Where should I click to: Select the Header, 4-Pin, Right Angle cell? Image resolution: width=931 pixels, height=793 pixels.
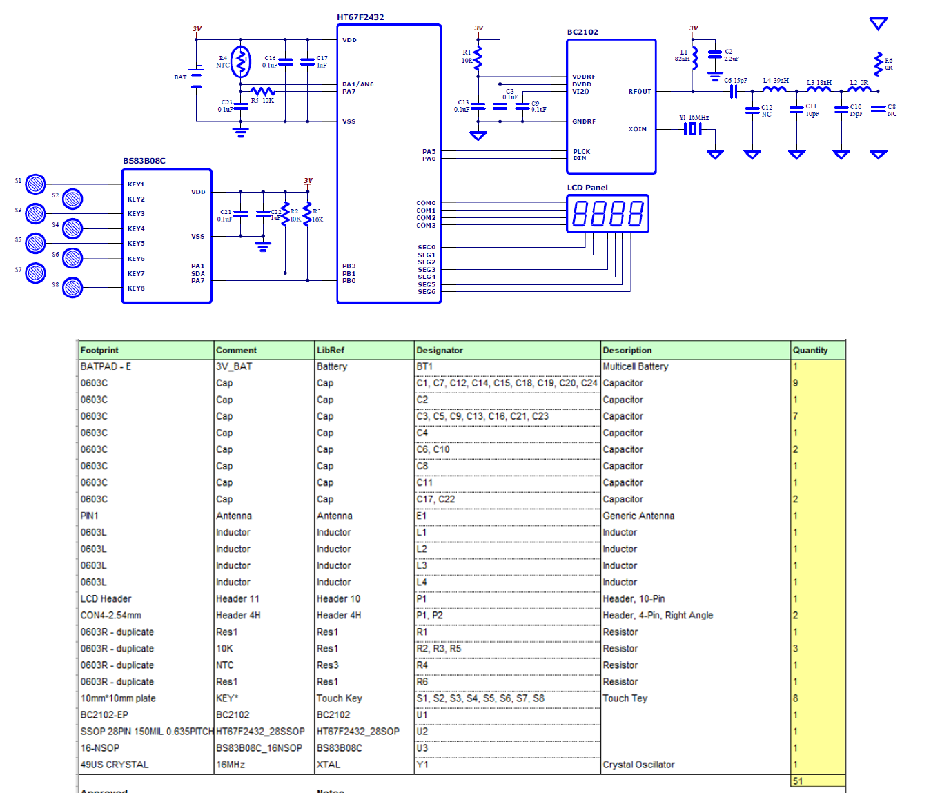click(x=696, y=615)
